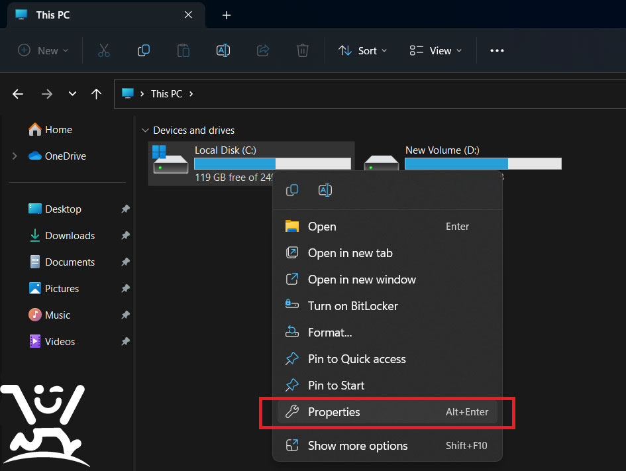The image size is (626, 471).
Task: Unpin Pictures using its pin icon
Action: [x=125, y=288]
